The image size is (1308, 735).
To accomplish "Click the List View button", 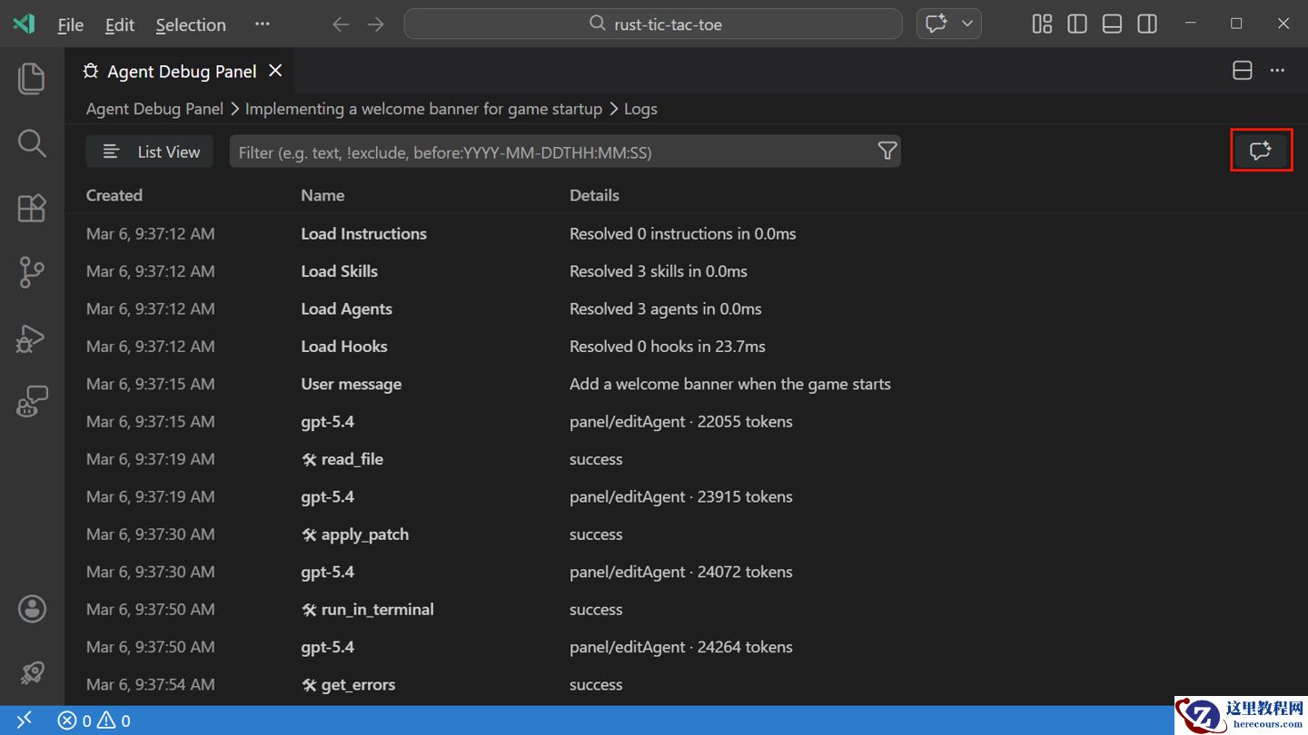I will (149, 152).
